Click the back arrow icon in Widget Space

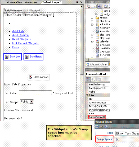pos(101,127)
